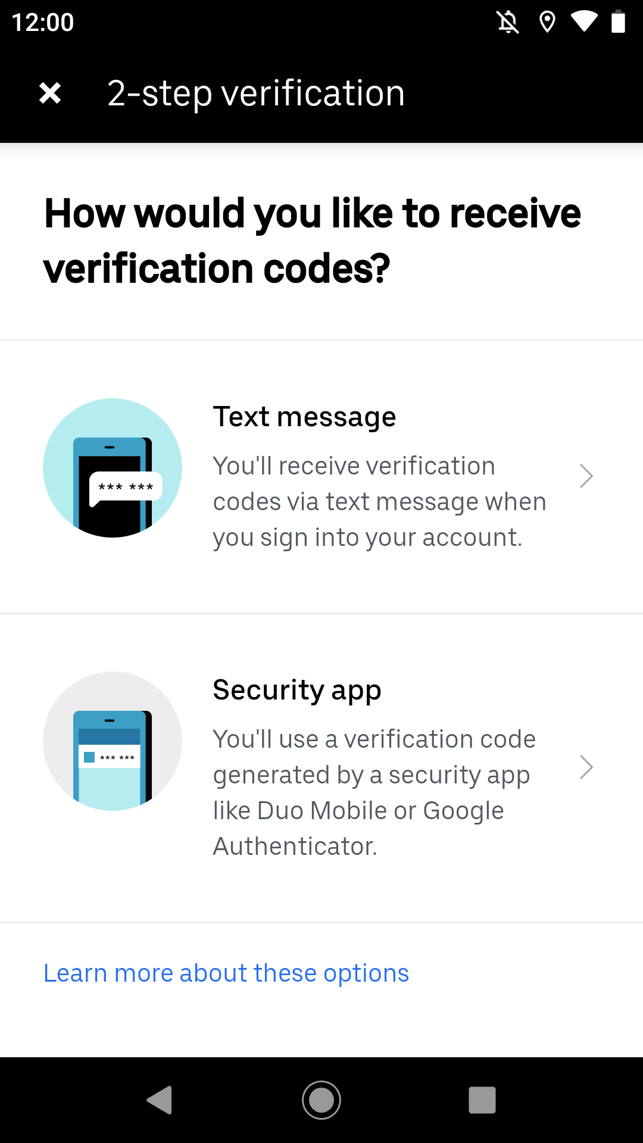Select the Text message heading
Screen dimensions: 643x1143
(304, 417)
